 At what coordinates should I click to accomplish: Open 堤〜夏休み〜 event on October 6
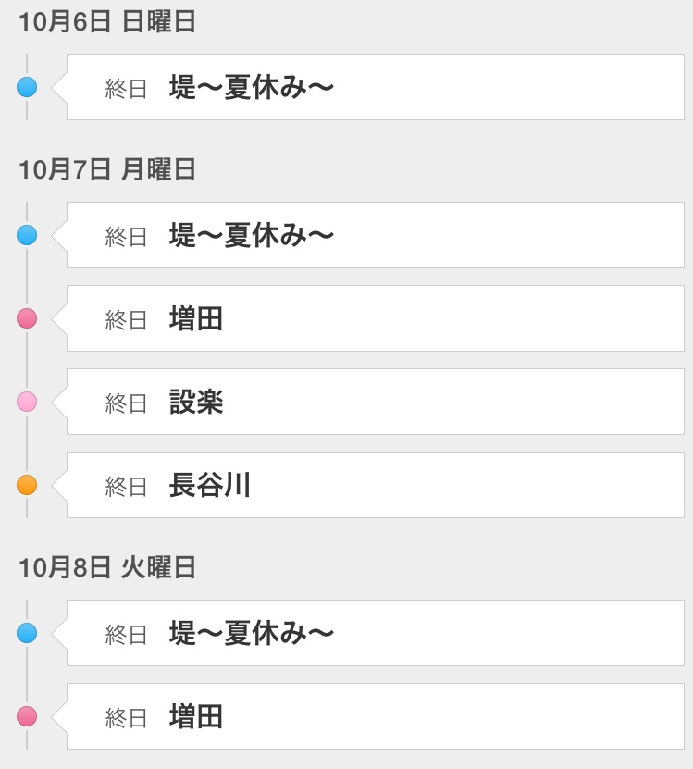coord(376,87)
